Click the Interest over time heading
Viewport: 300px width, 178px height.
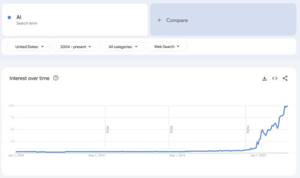(x=30, y=78)
